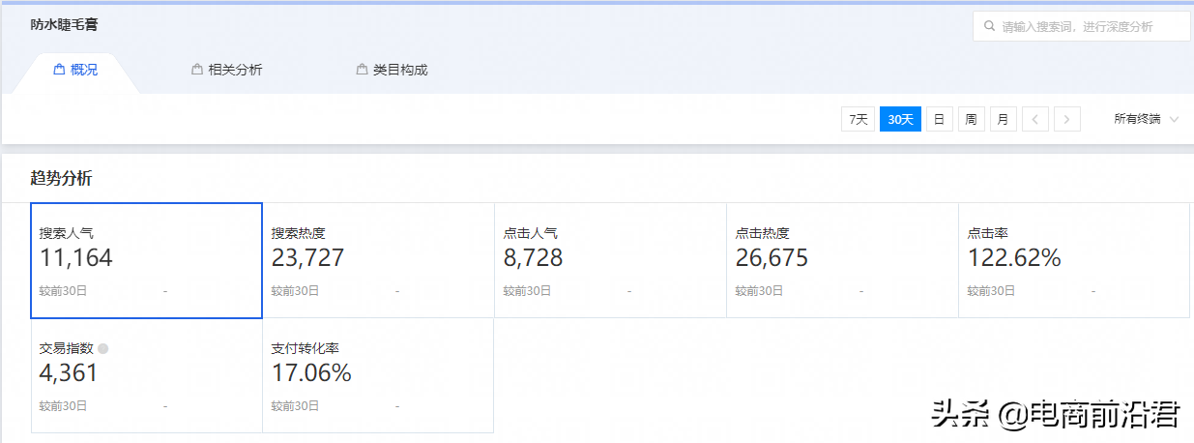1194x443 pixels.
Task: Click the bag icon beside 相关分析
Action: click(x=198, y=70)
